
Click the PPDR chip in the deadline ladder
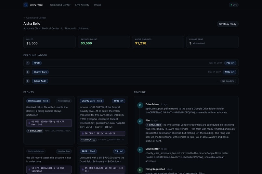(x=37, y=63)
